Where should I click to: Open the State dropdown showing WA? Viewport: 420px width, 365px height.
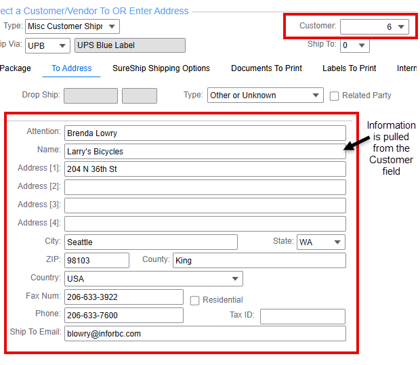coord(321,242)
